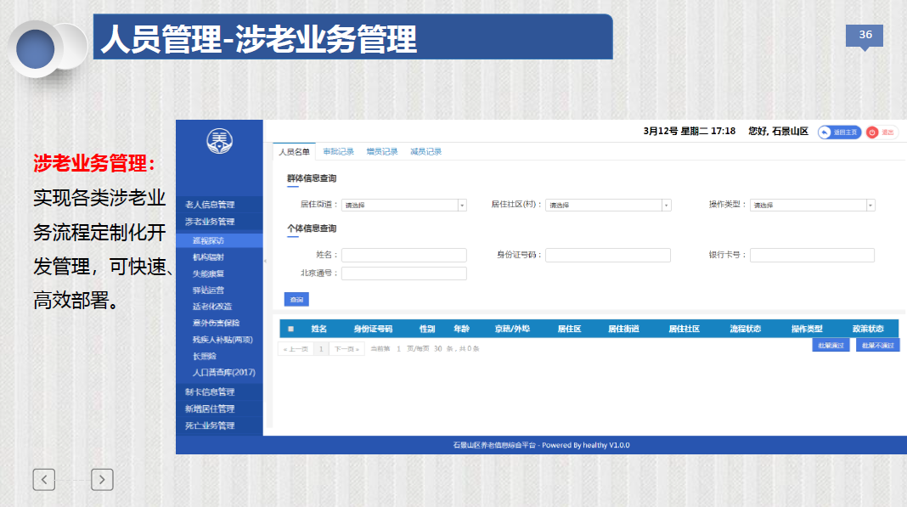
Task: Click the 返回主页 return-home button
Action: pyautogui.click(x=839, y=132)
